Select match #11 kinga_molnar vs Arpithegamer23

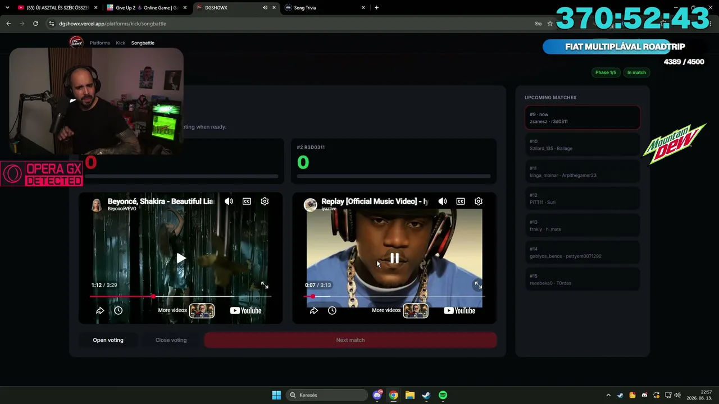[x=583, y=172]
